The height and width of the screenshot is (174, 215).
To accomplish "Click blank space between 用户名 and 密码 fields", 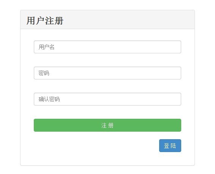I will pyautogui.click(x=107, y=60).
